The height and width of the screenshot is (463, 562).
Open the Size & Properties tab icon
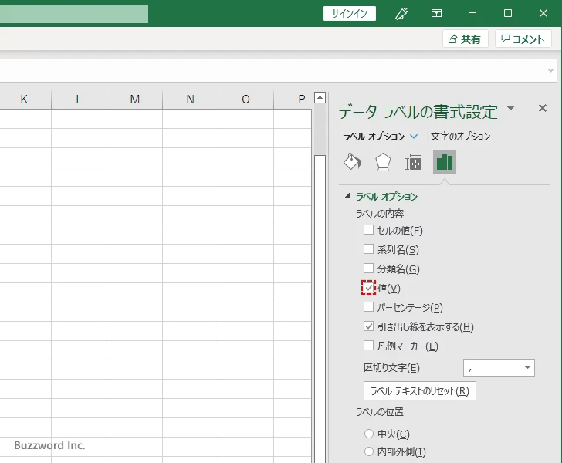[x=413, y=162]
